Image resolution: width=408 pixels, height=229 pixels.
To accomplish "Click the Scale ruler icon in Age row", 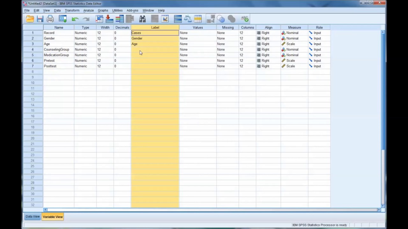I will coord(283,44).
